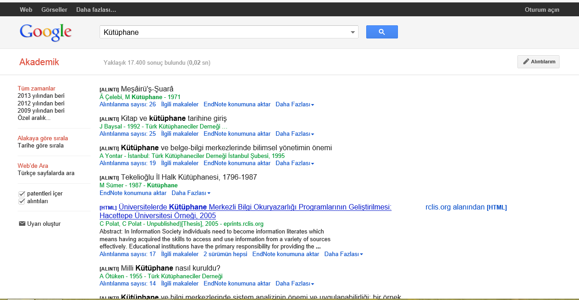Open 'İlgili makaleler' for the Hacettepe Üniversitesi result

point(180,254)
